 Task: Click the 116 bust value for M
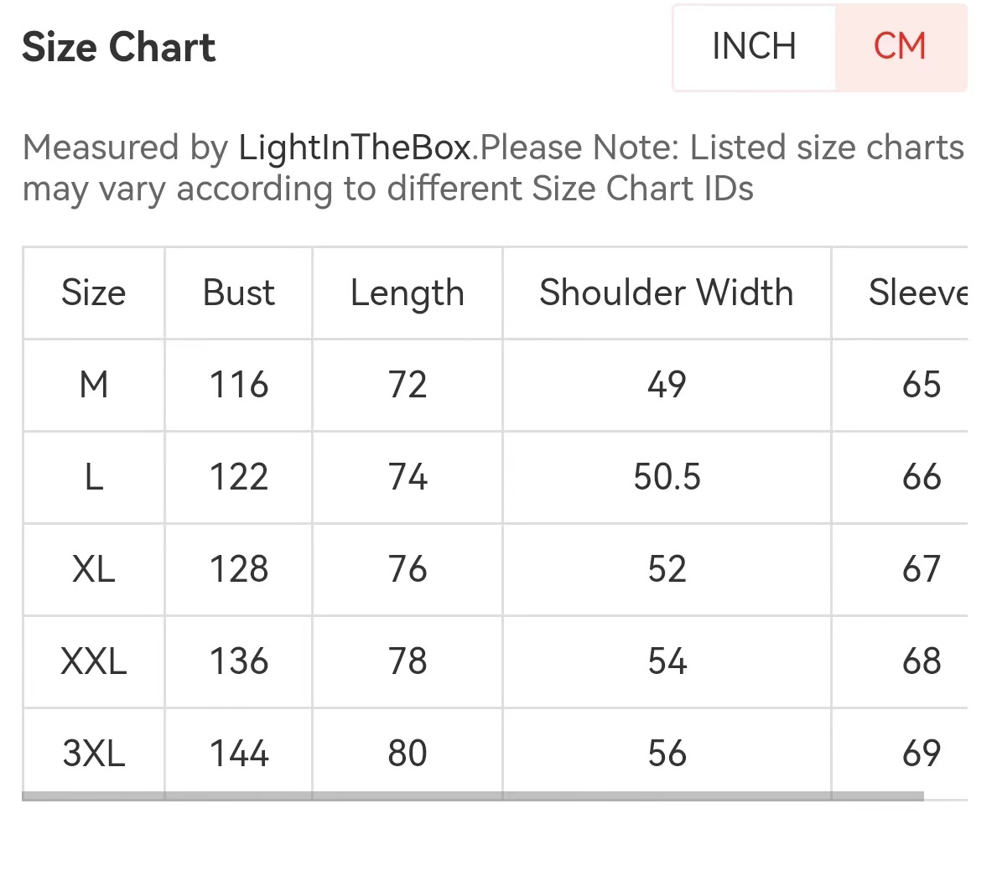[238, 386]
